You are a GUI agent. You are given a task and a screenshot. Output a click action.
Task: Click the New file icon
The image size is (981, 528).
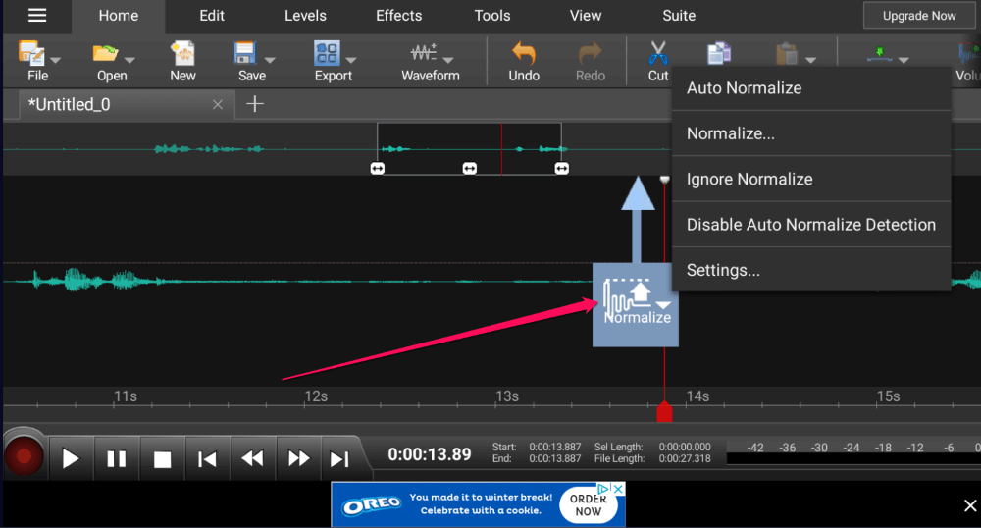(182, 53)
